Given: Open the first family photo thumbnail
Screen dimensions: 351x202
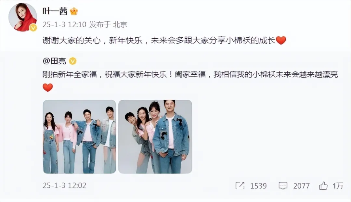Looking at the screenshot, I should (x=79, y=137).
